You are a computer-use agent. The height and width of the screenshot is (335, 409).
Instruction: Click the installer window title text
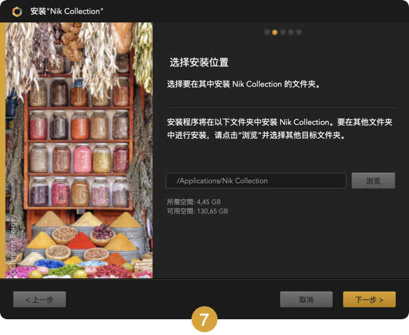coord(67,11)
